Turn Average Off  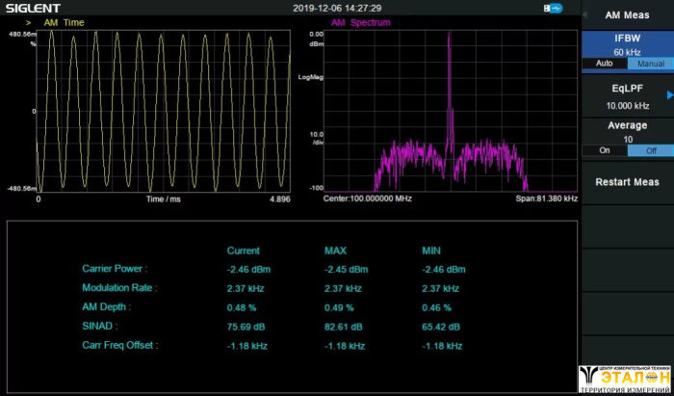[650, 150]
